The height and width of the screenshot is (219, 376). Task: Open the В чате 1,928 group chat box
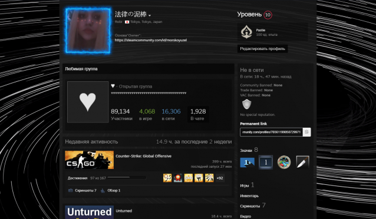point(198,114)
